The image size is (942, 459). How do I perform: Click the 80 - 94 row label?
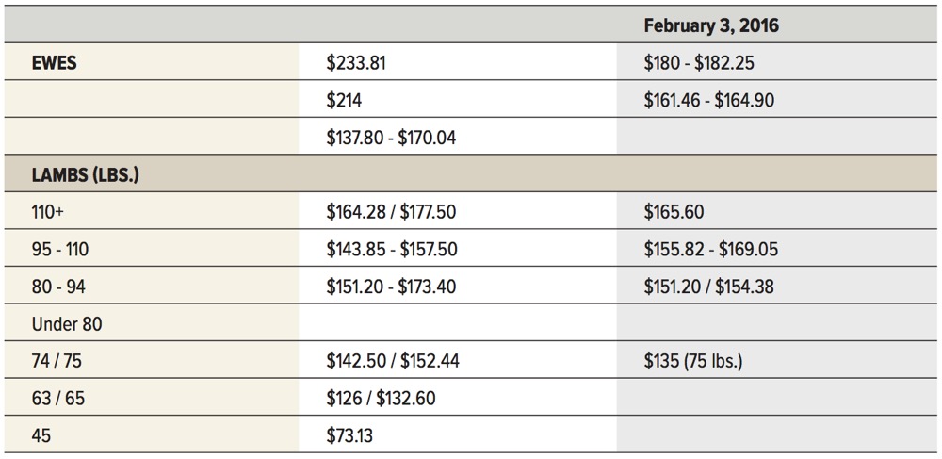pos(57,287)
